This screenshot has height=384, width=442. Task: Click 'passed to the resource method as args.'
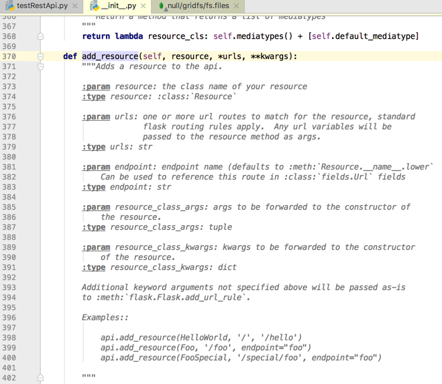click(231, 137)
